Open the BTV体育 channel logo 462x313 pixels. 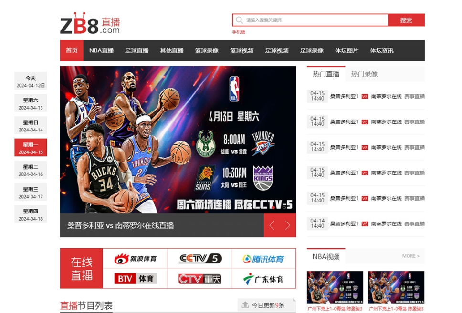pos(135,279)
